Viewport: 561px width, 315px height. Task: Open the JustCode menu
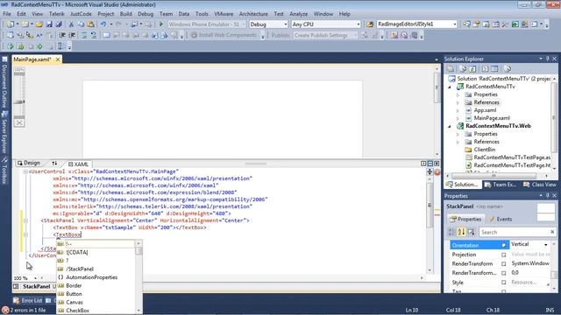pyautogui.click(x=81, y=14)
